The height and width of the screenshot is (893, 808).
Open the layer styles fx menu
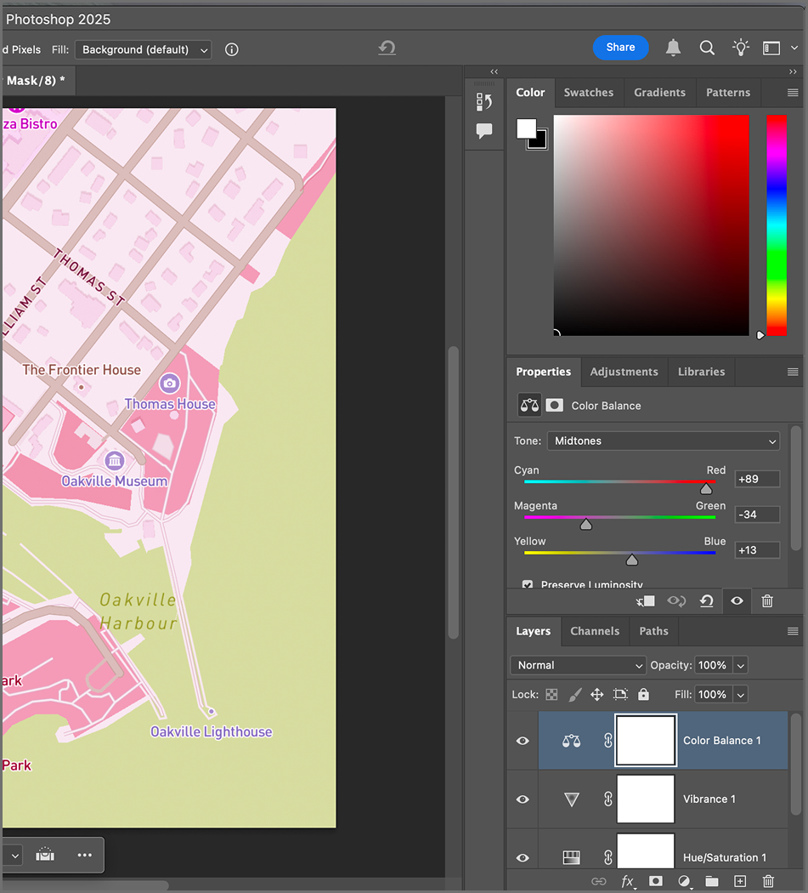click(628, 881)
